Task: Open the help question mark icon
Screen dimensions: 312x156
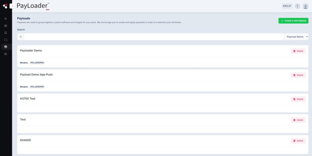Action: click(x=5, y=54)
